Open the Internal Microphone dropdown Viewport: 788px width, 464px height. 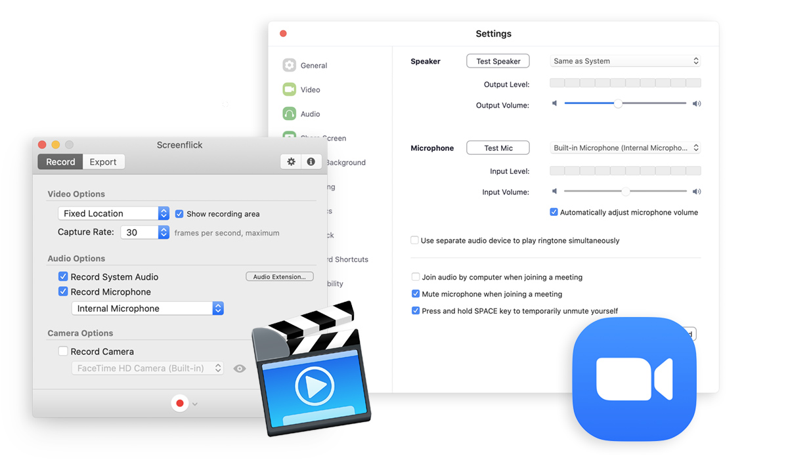click(147, 308)
